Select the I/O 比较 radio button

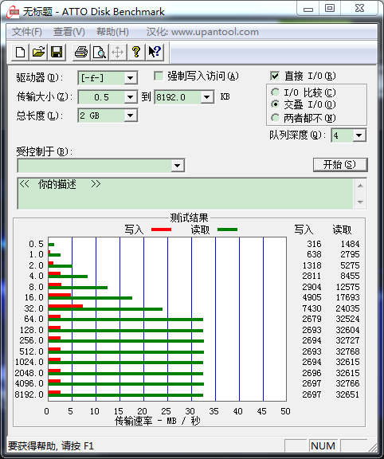click(275, 92)
